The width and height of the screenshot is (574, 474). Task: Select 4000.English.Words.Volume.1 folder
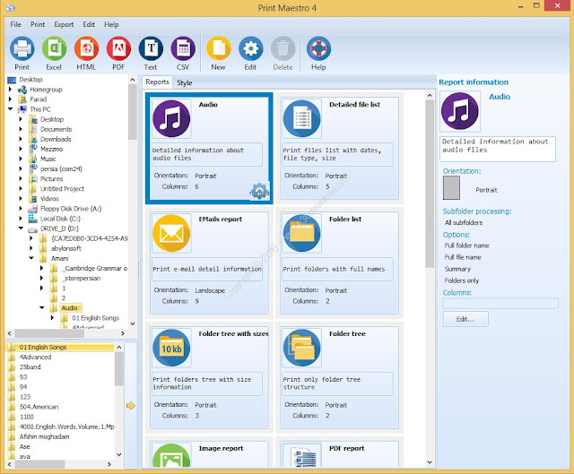click(x=66, y=427)
